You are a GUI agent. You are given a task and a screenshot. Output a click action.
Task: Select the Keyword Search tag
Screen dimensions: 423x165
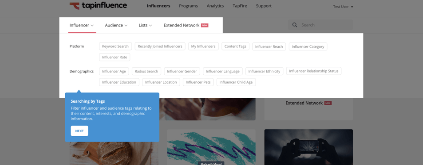click(x=115, y=46)
